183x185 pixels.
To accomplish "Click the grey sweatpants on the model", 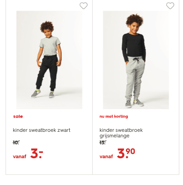I will [x=135, y=78].
